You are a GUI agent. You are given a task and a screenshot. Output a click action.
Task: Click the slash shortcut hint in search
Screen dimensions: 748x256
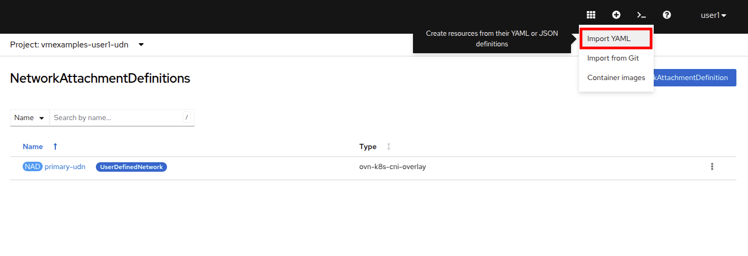click(x=186, y=117)
